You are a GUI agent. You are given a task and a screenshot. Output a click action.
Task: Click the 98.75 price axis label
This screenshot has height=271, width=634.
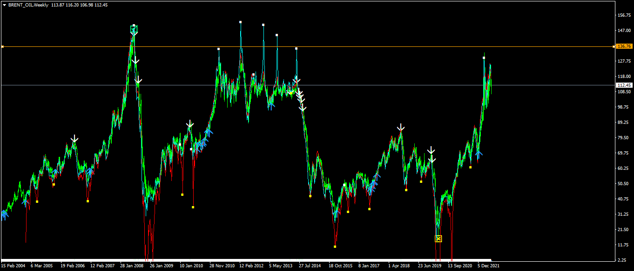tap(624, 107)
